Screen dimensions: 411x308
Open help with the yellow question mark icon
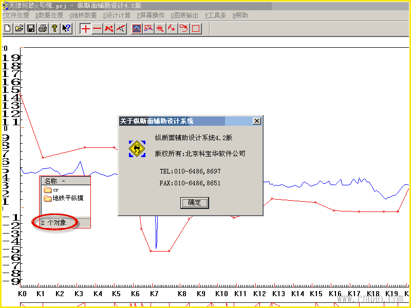pyautogui.click(x=54, y=28)
